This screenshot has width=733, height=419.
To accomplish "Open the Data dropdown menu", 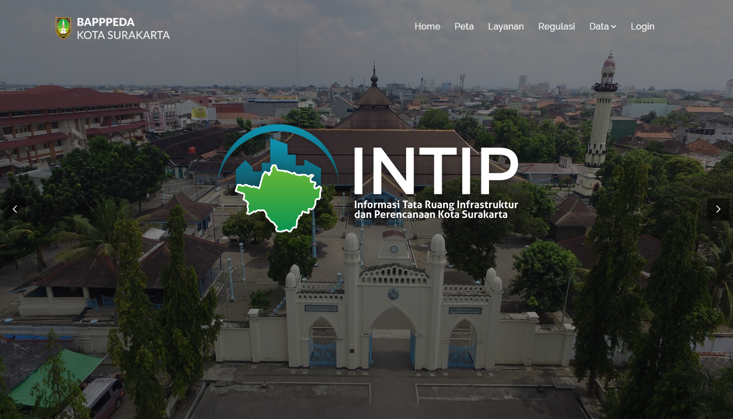I will 603,26.
